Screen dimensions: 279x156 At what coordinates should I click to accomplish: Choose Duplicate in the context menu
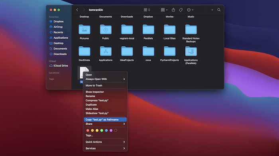[105, 105]
